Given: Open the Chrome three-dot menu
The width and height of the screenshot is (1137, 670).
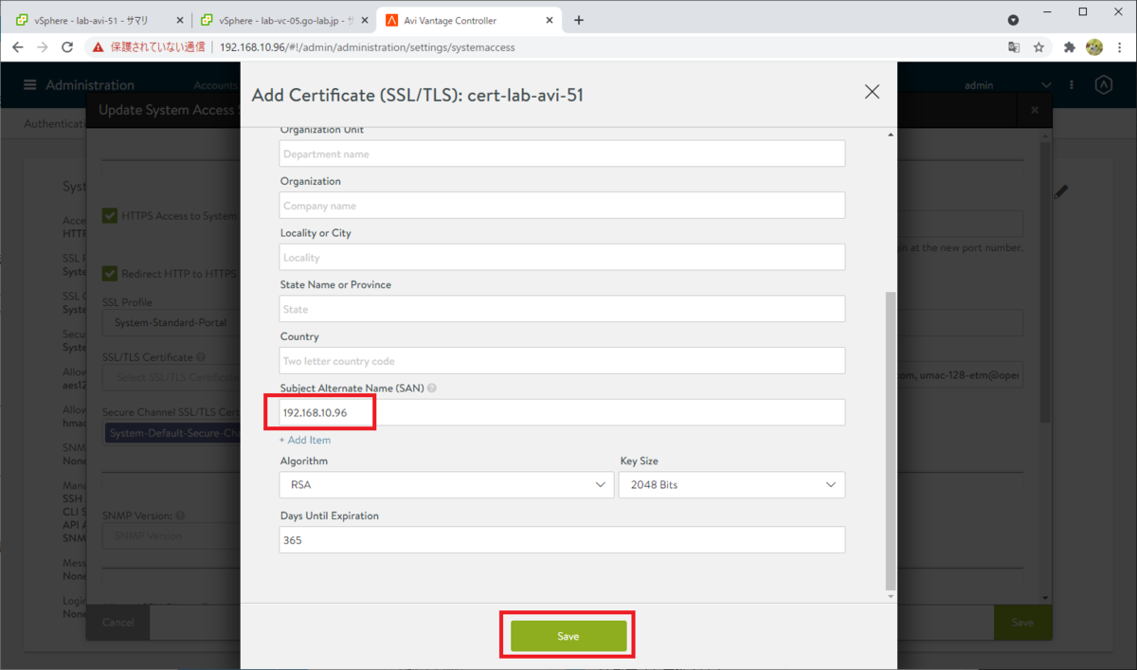Looking at the screenshot, I should 1119,46.
